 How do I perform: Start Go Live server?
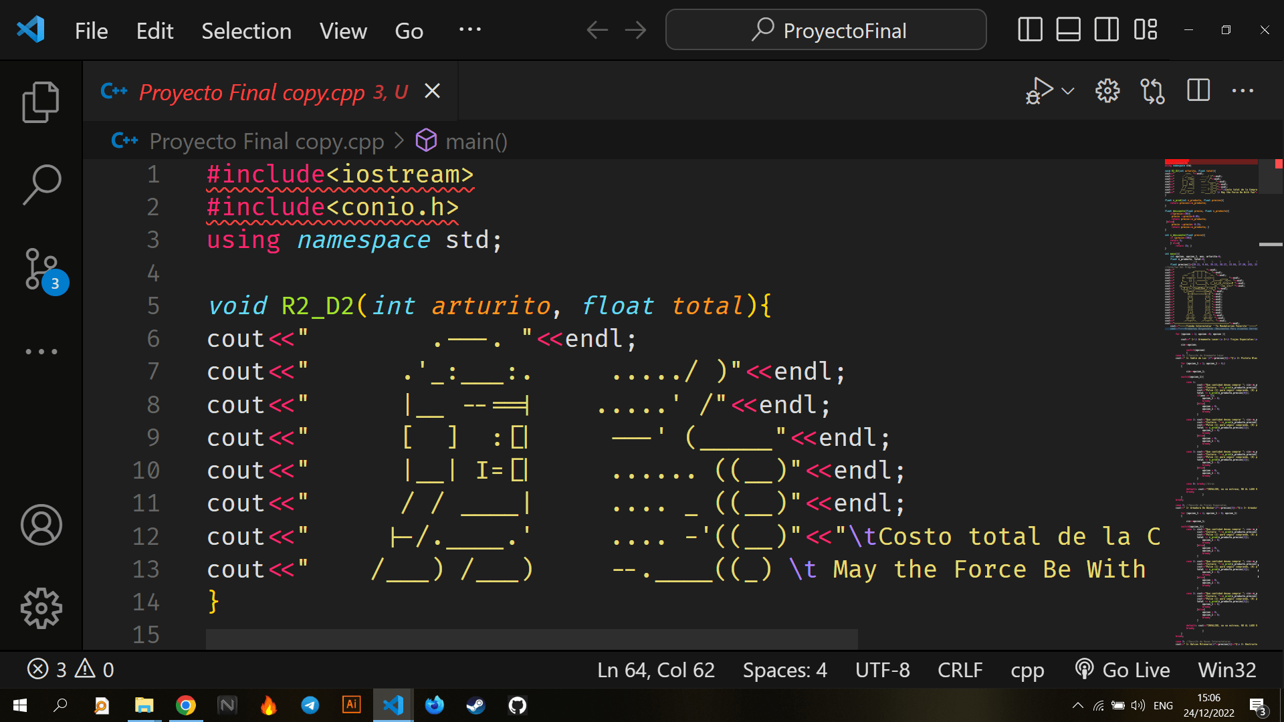pos(1123,670)
